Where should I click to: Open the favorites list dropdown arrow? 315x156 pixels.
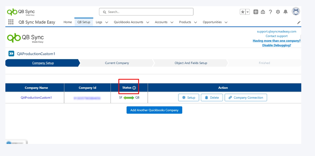click(248, 12)
